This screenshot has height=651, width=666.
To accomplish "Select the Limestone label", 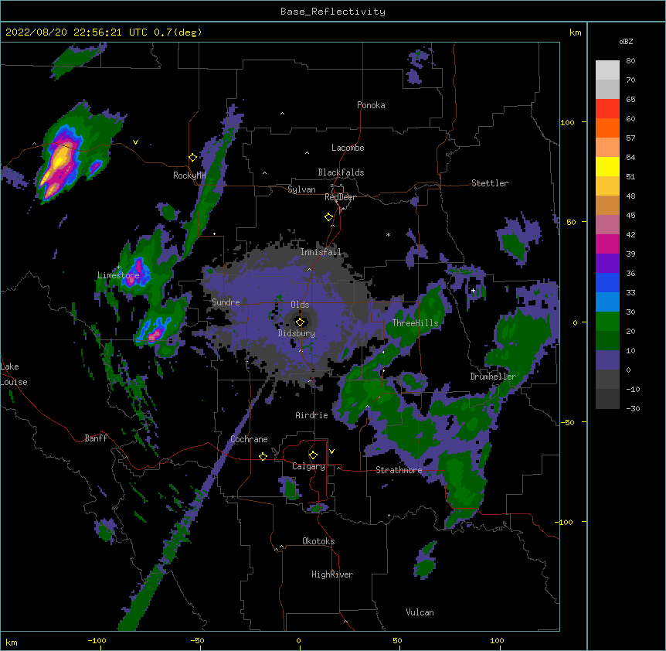I will click(118, 275).
